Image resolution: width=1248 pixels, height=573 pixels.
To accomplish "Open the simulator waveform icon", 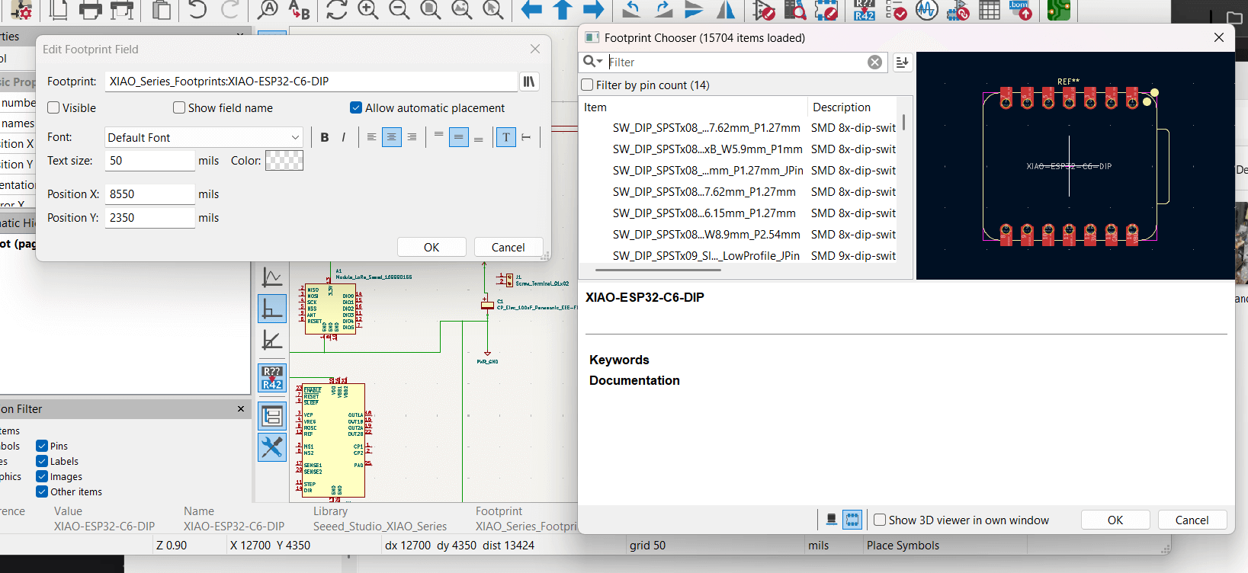I will (x=926, y=10).
